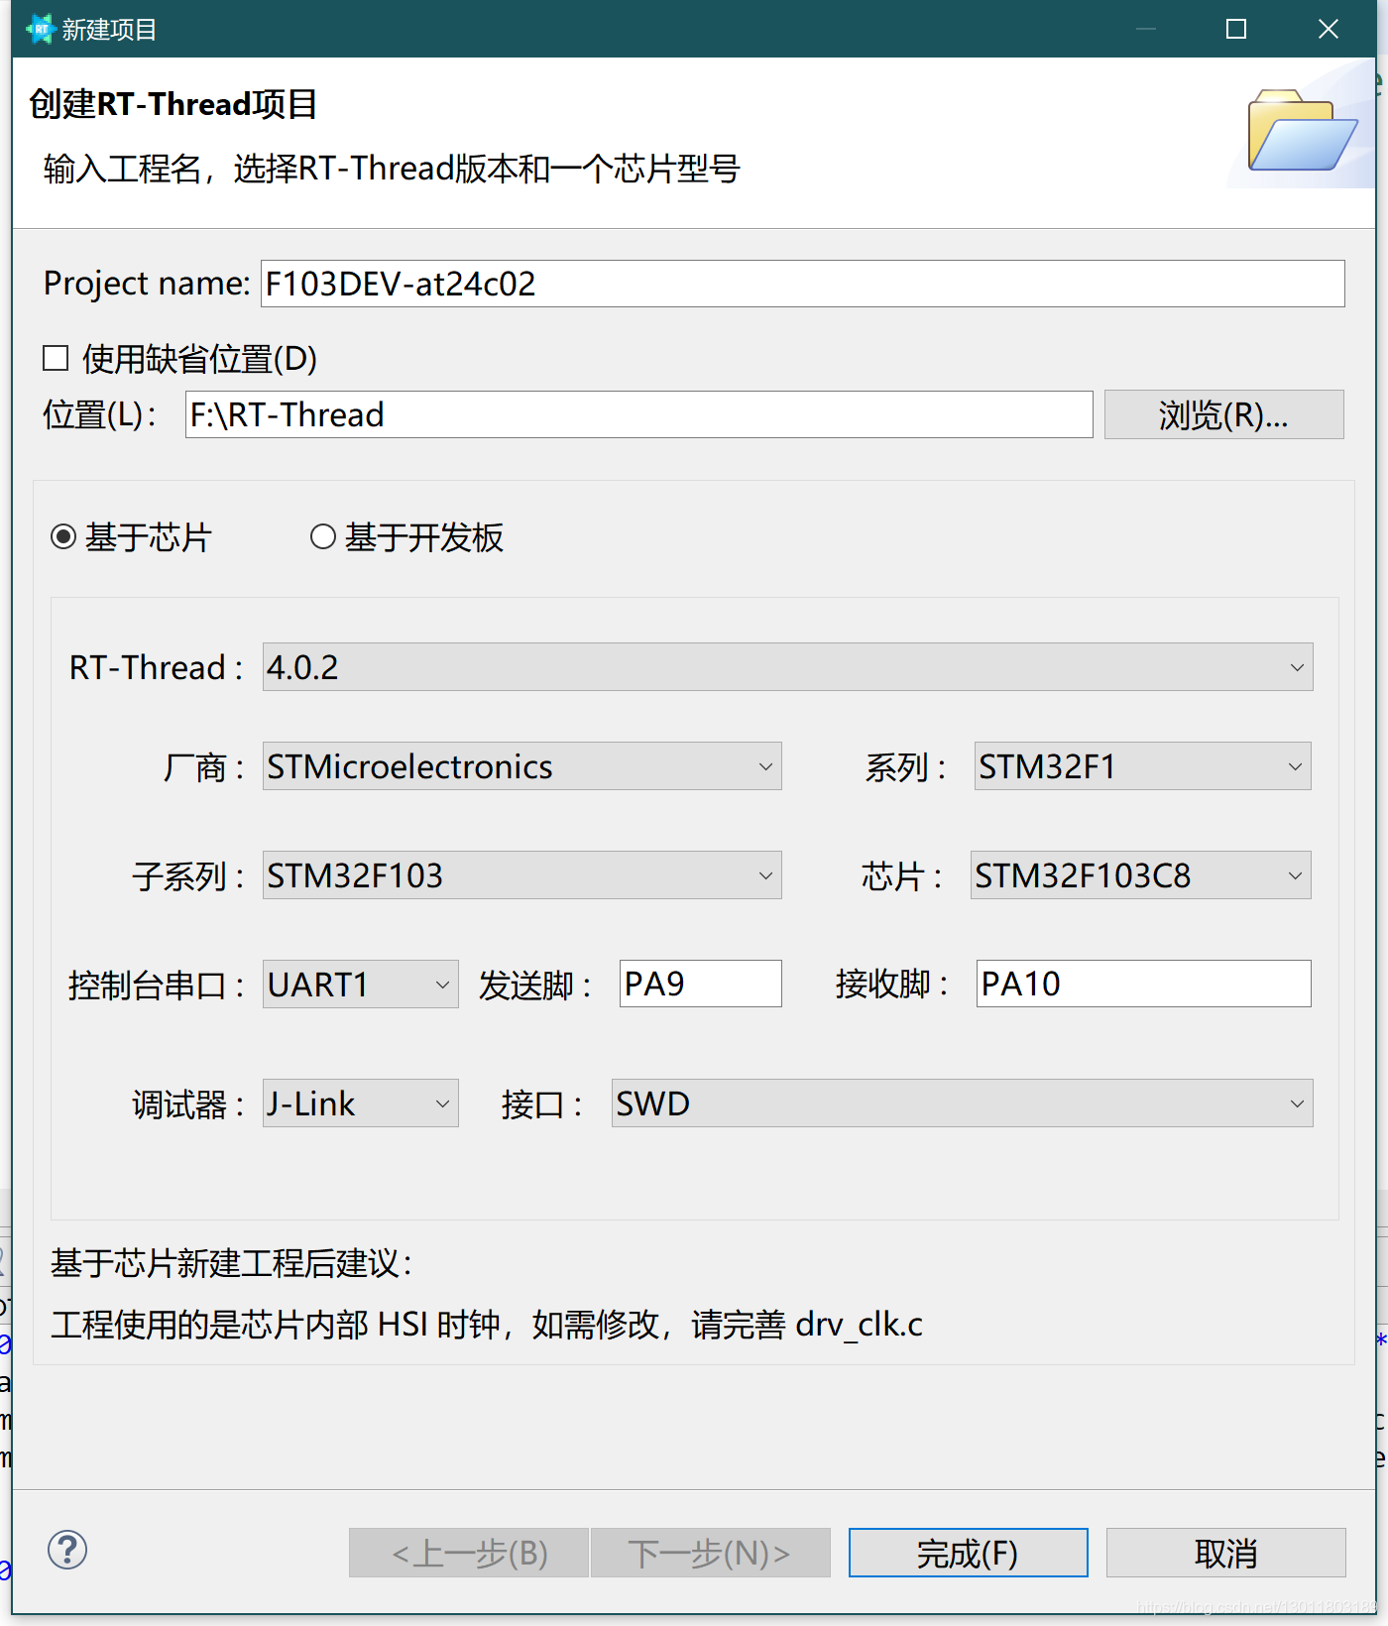Click the RT-Thread Studio title bar icon
This screenshot has width=1388, height=1626.
point(40,29)
